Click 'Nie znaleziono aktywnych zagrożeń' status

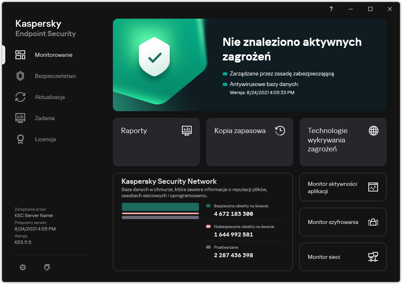point(292,49)
